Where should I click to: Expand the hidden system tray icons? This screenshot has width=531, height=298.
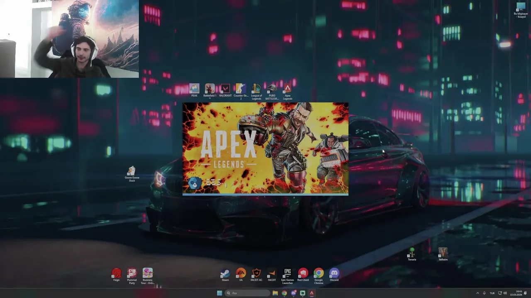(477, 293)
